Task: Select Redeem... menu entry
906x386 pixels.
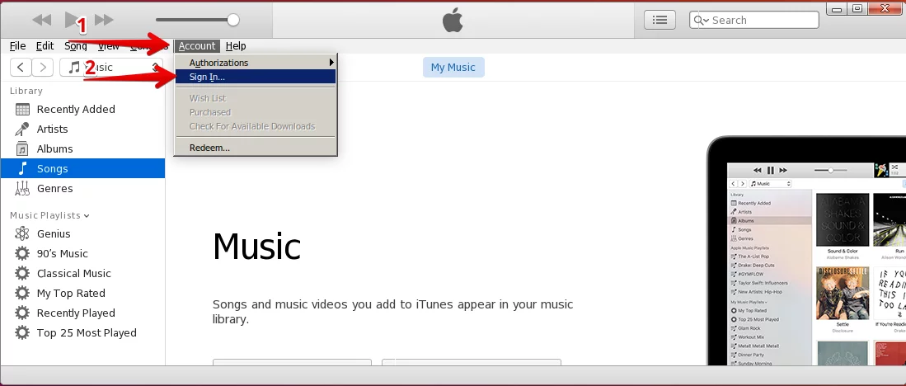Action: (x=256, y=148)
